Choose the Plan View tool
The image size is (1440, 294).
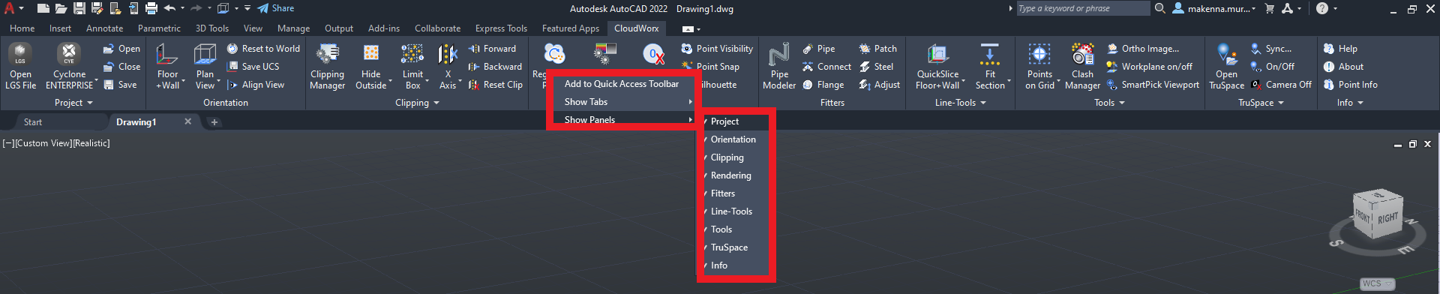tap(205, 66)
